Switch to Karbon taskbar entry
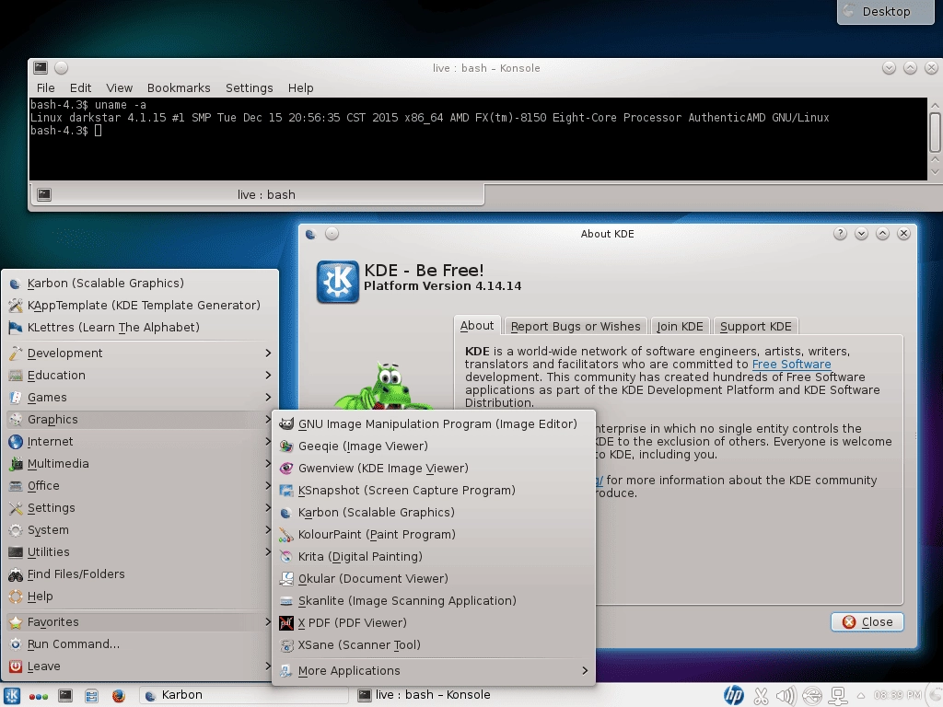The height and width of the screenshot is (707, 943). click(243, 695)
